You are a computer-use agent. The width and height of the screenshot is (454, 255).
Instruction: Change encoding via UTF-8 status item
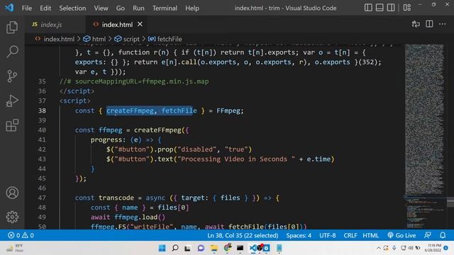click(328, 235)
